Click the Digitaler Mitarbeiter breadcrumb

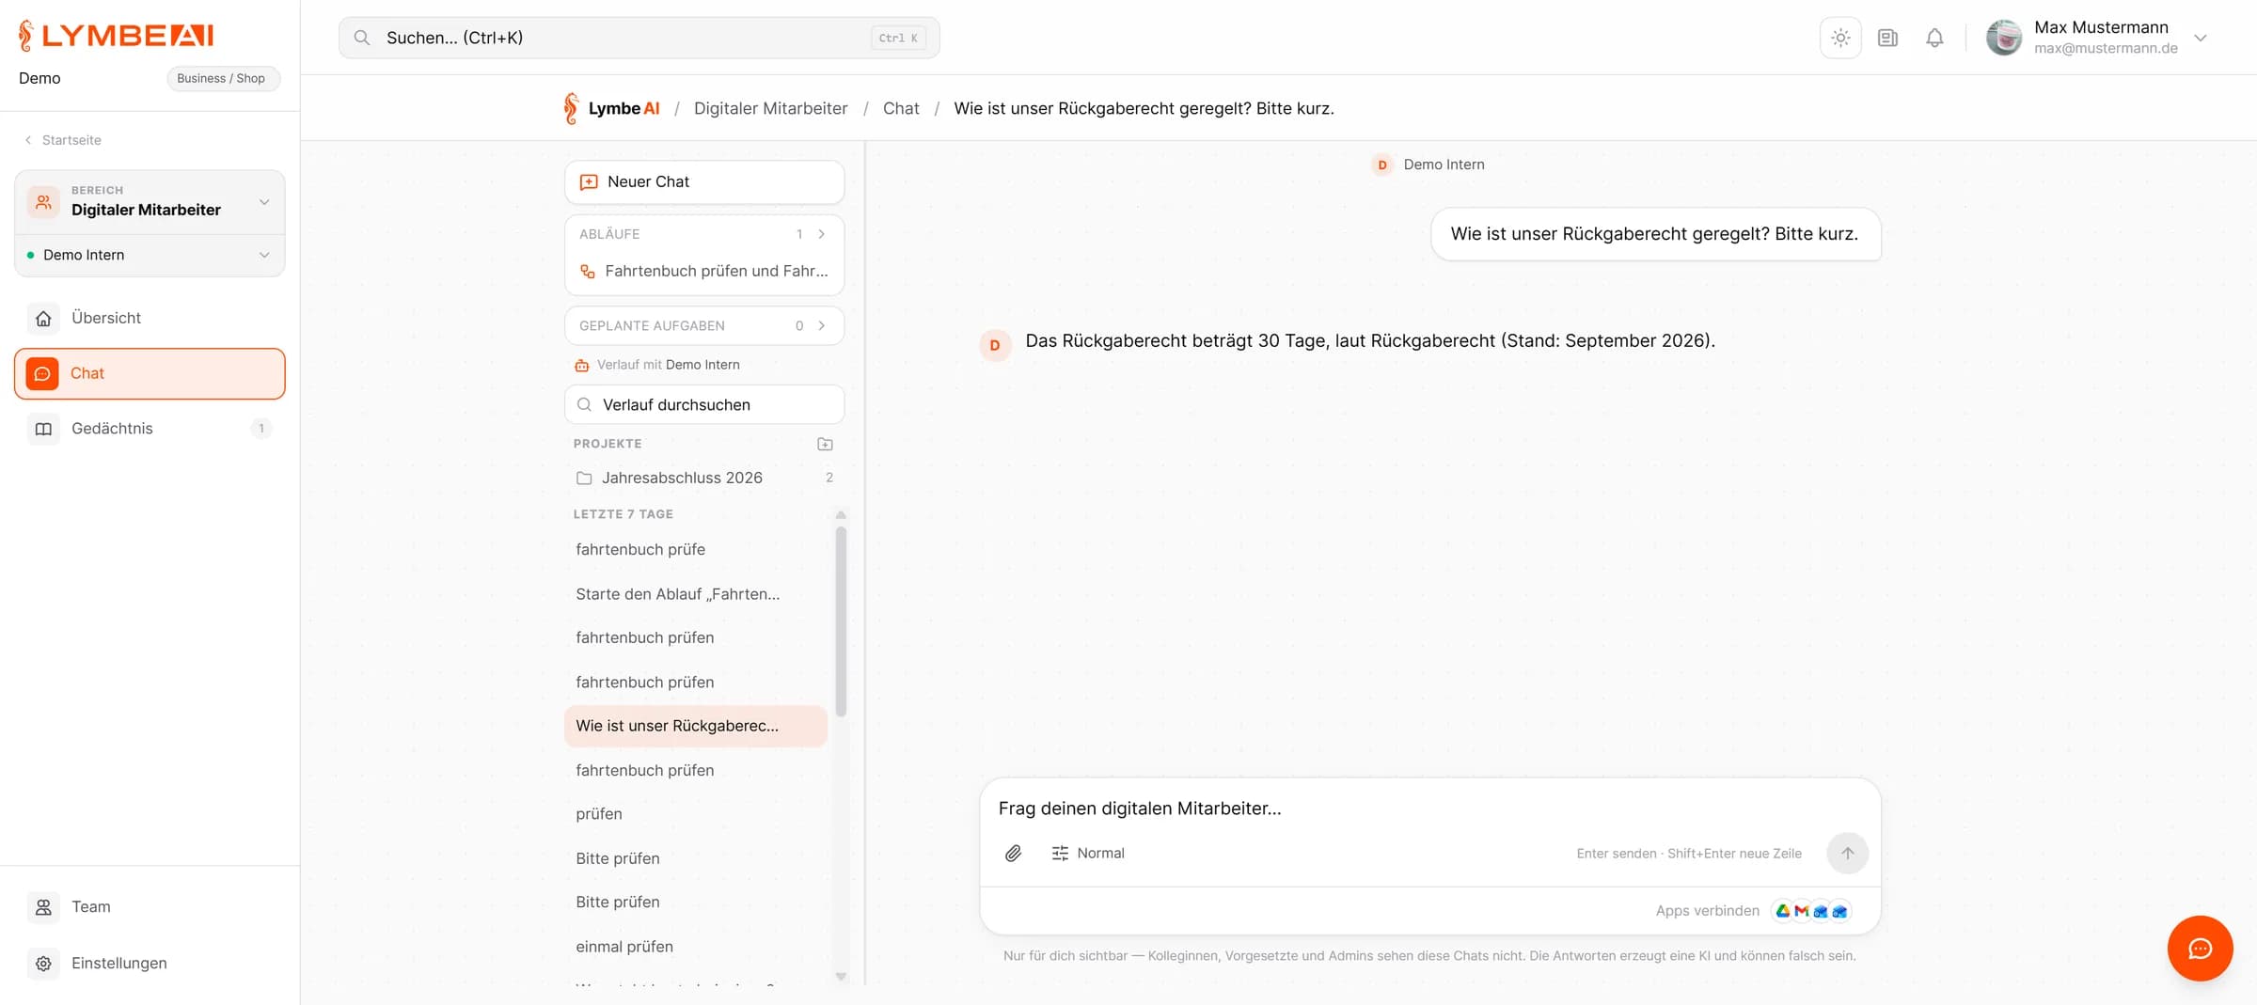pyautogui.click(x=770, y=108)
